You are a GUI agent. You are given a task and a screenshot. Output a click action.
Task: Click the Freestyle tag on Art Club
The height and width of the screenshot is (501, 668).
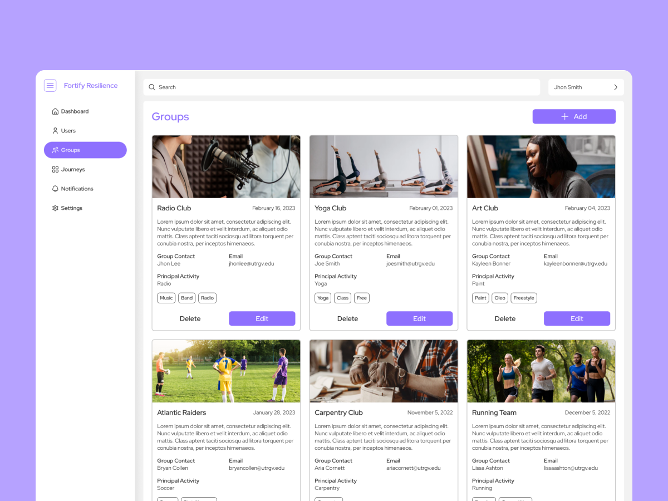pyautogui.click(x=524, y=298)
